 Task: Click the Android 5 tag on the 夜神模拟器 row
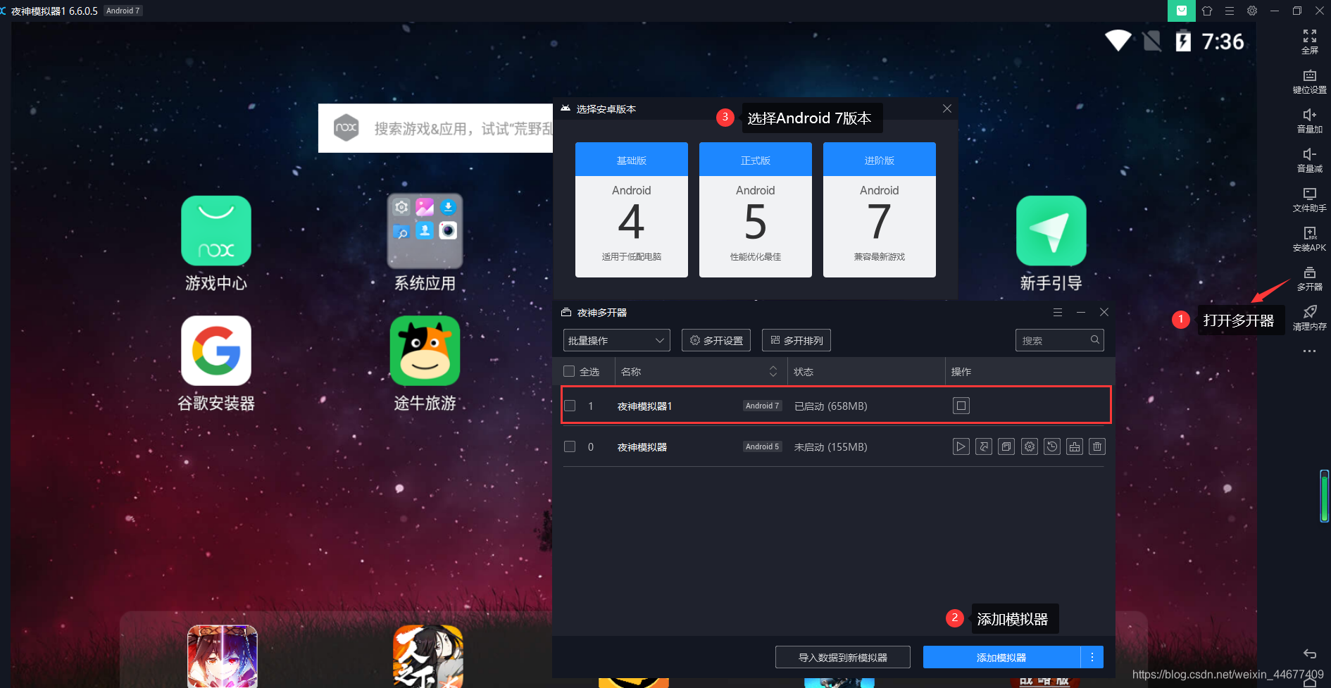click(763, 446)
